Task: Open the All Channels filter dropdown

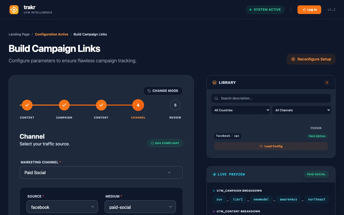Action: tap(302, 110)
